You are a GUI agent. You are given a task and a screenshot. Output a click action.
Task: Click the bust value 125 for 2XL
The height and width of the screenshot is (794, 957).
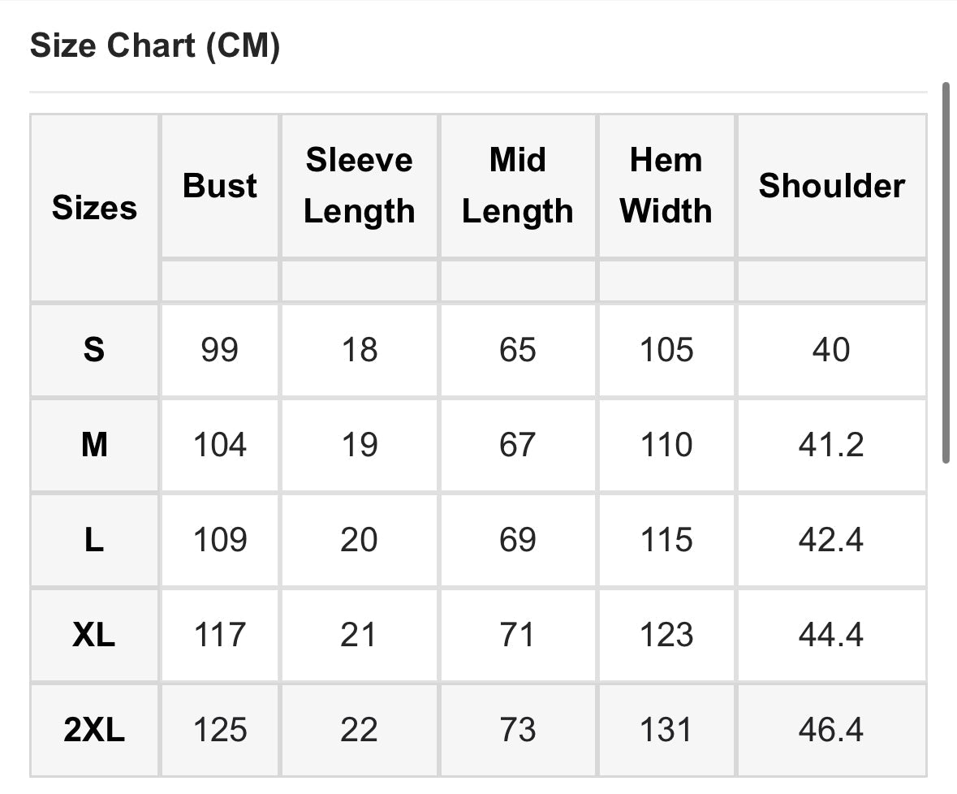pyautogui.click(x=220, y=730)
